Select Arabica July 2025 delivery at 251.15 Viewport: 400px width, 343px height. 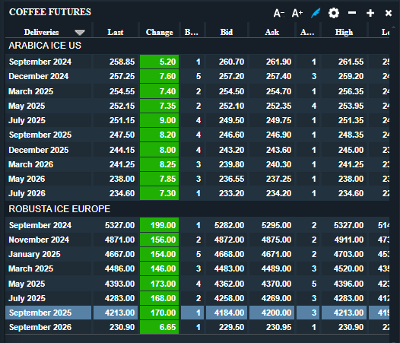(197, 120)
